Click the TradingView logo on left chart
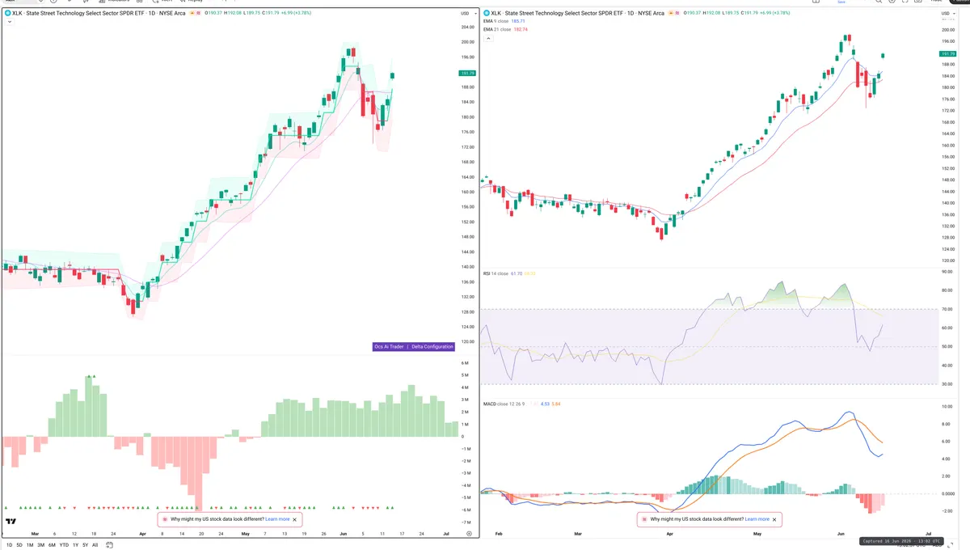 11,522
